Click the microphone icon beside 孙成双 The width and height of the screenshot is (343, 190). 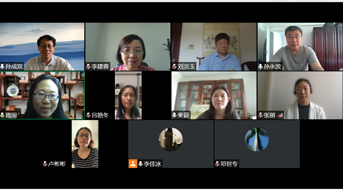click(x=3, y=66)
